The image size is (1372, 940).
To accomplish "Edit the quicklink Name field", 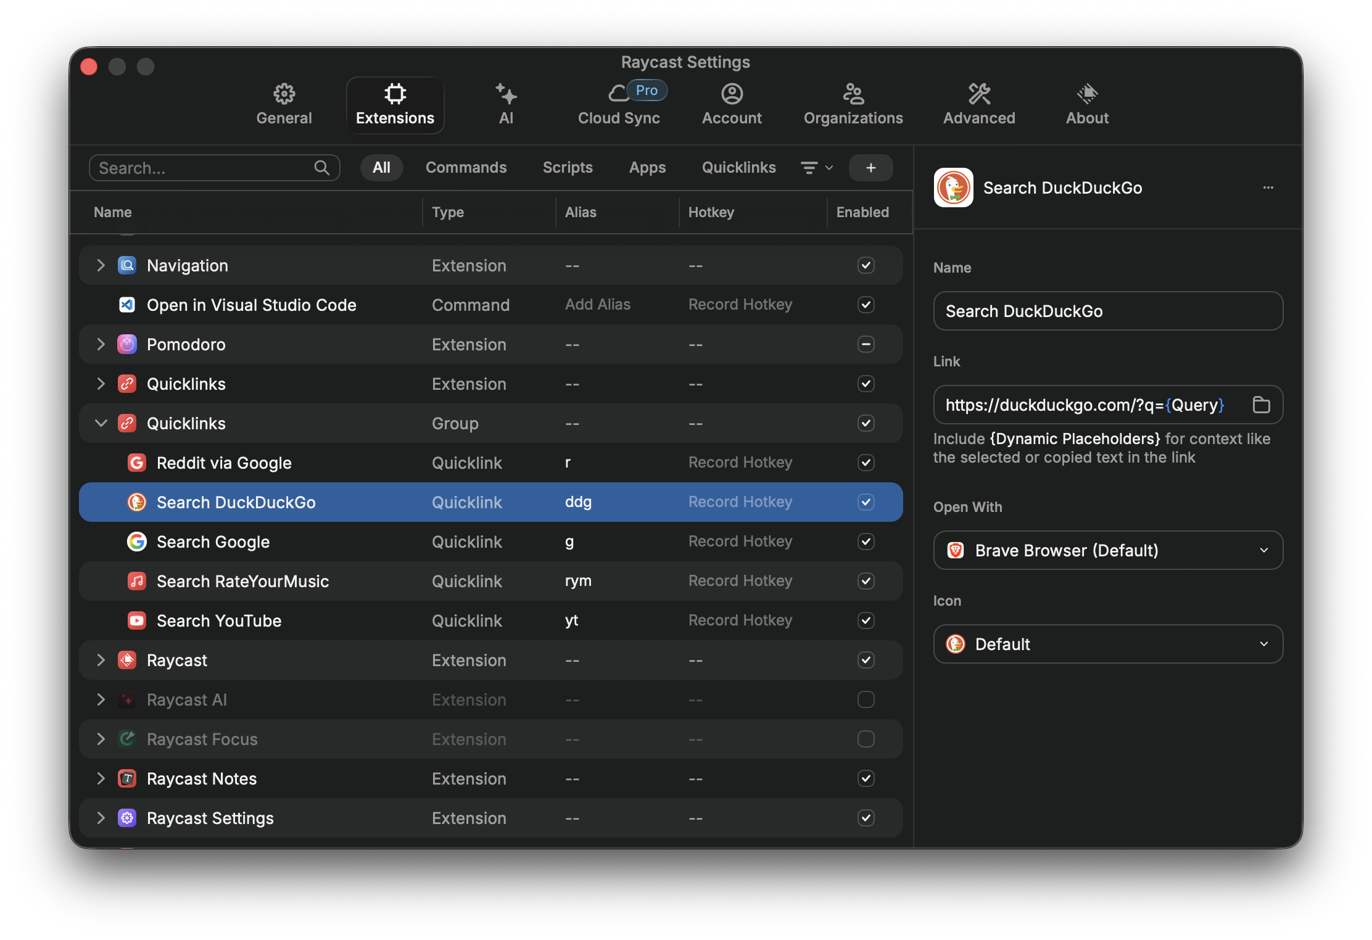I will [1108, 311].
